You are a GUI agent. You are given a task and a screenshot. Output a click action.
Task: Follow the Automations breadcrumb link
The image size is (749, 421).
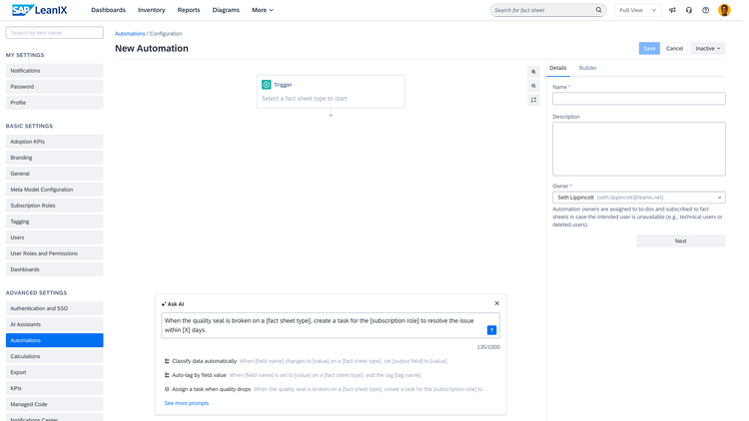click(x=130, y=34)
